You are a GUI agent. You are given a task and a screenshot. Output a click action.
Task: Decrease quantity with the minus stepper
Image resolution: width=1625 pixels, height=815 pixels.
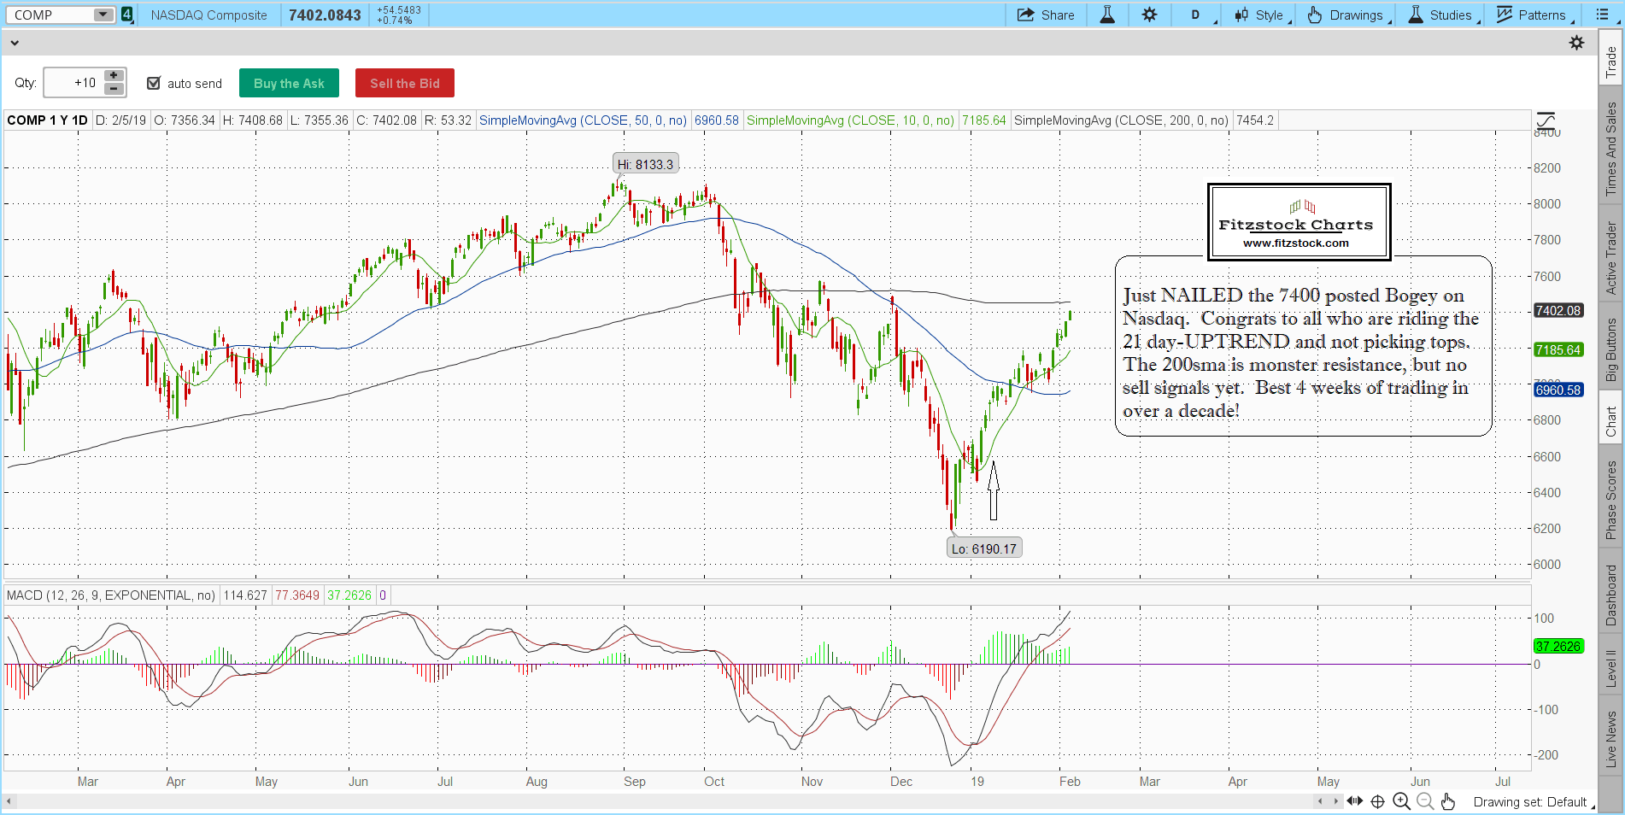(x=114, y=89)
